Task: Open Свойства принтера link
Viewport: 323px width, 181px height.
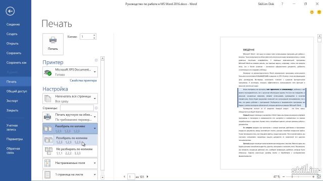Action: [83, 80]
